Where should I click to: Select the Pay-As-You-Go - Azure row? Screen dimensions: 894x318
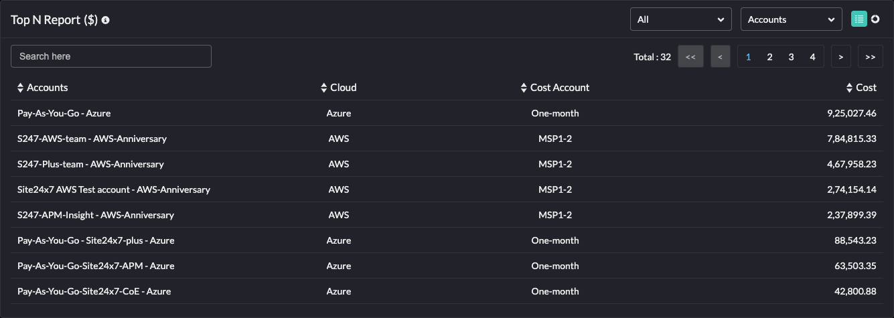click(x=64, y=113)
